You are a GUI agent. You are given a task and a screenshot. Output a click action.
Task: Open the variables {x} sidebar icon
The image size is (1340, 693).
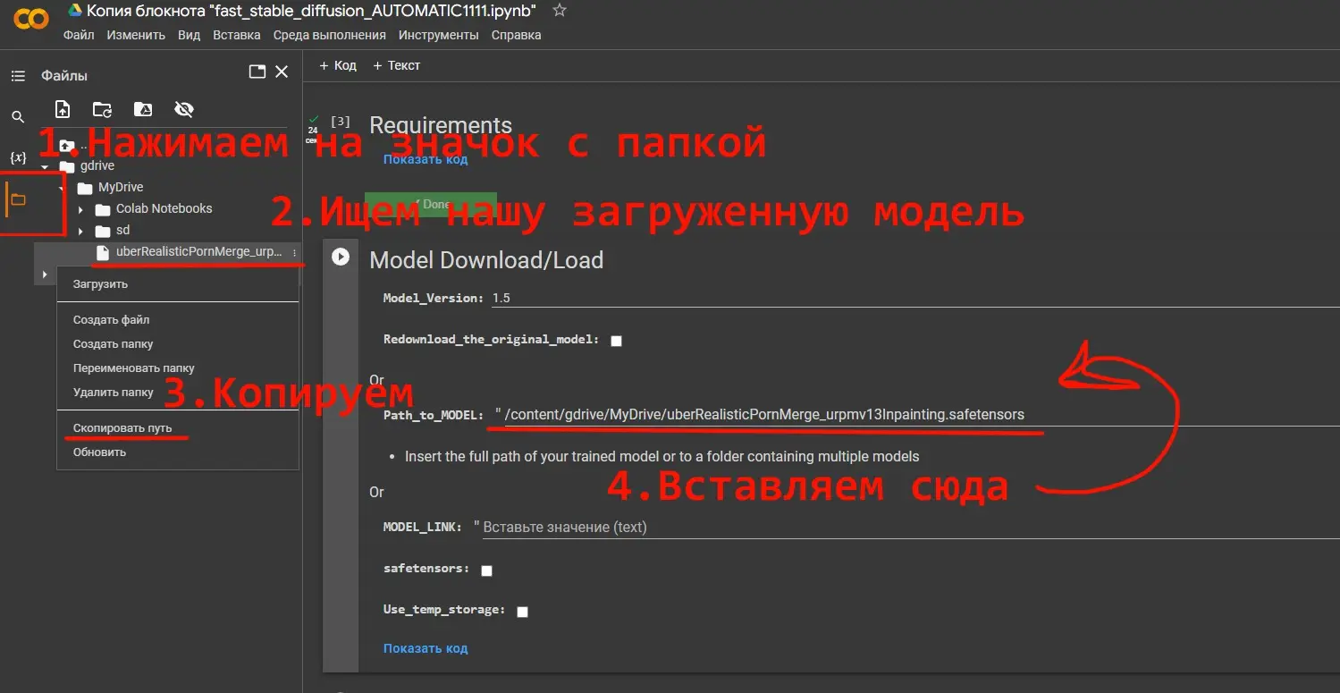18,157
